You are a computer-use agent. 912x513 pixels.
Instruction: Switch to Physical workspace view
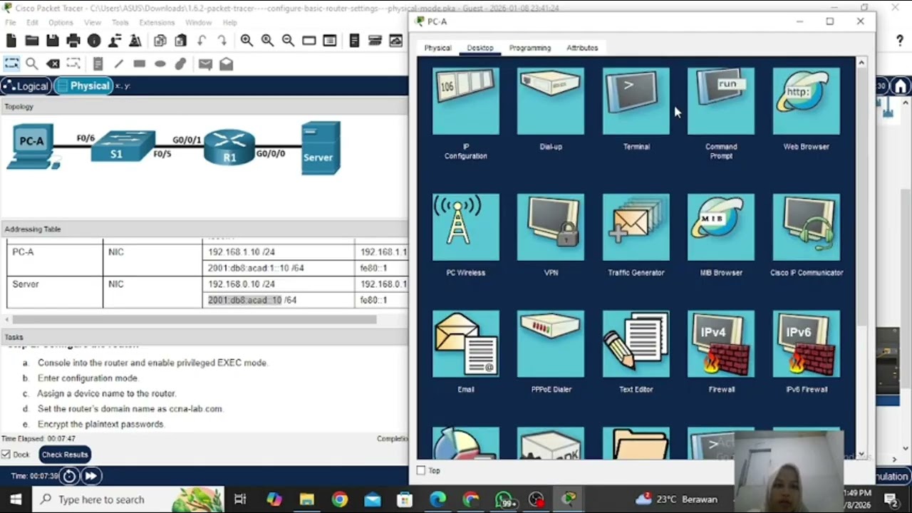tap(83, 86)
